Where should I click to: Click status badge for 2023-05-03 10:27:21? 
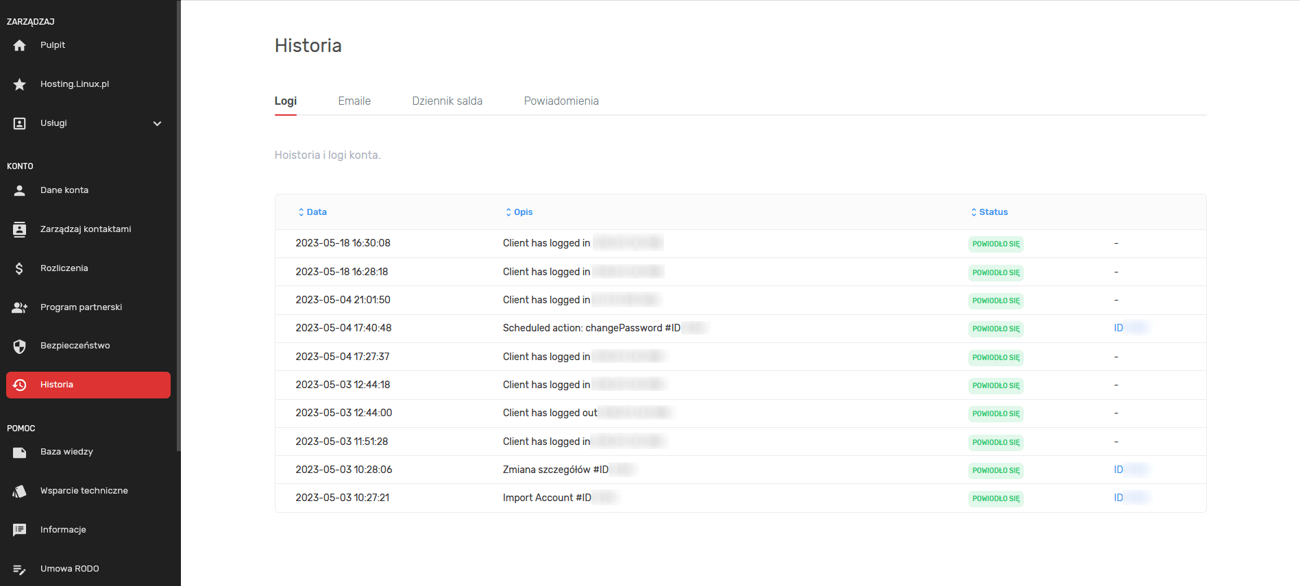point(996,498)
